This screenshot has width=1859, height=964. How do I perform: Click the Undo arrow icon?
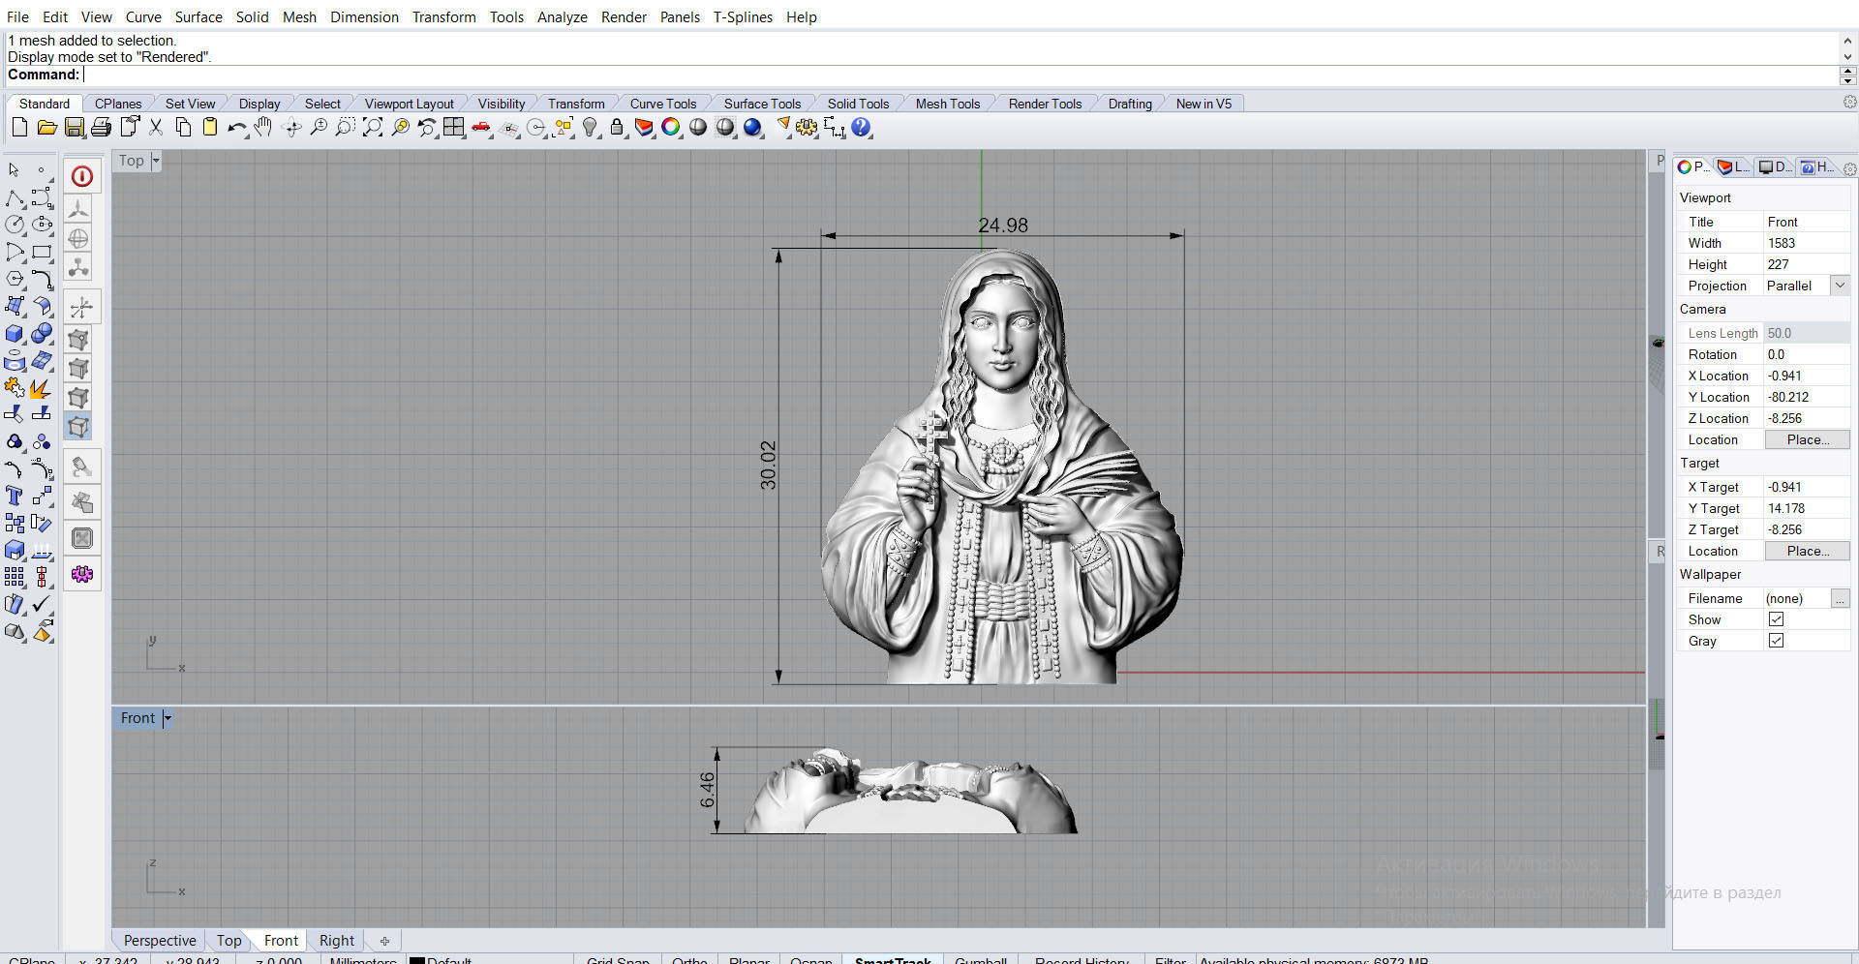tap(236, 127)
